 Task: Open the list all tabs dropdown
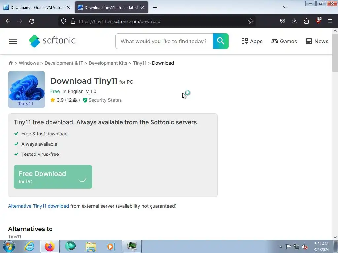285,7
